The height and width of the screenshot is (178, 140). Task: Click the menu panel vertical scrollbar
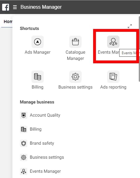139,49
